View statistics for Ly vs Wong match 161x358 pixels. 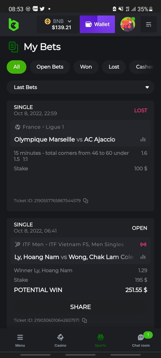click(x=143, y=257)
